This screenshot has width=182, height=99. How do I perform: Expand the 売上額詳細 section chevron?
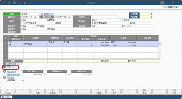(5, 72)
